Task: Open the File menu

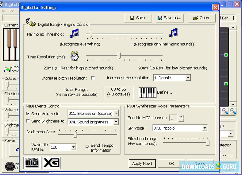Action: pos(3,11)
